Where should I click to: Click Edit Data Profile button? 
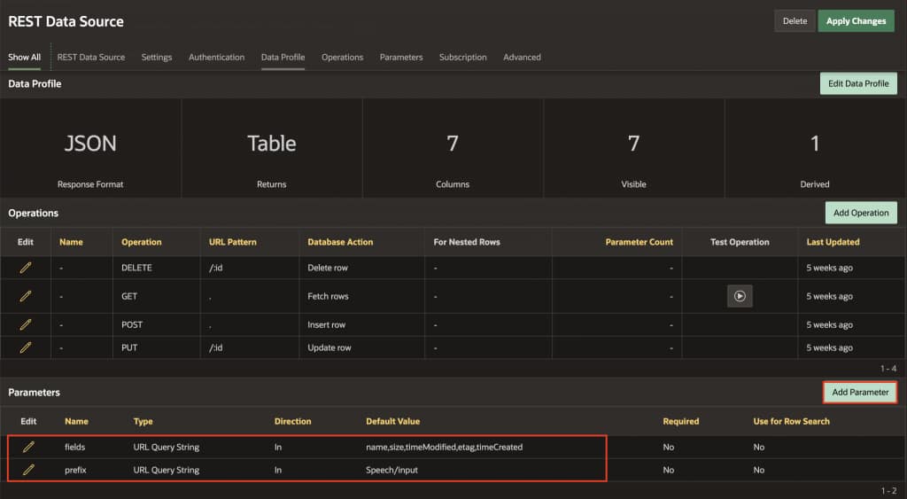coord(857,83)
